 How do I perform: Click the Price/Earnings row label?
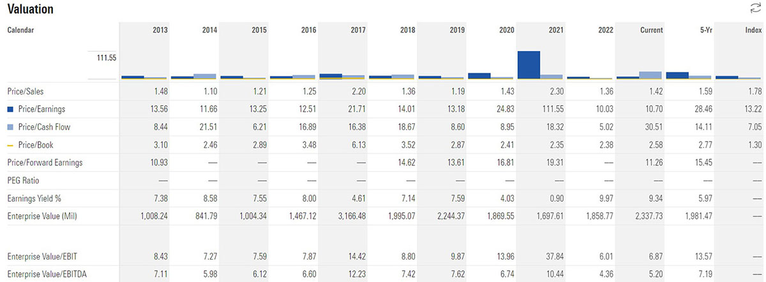[x=42, y=109]
